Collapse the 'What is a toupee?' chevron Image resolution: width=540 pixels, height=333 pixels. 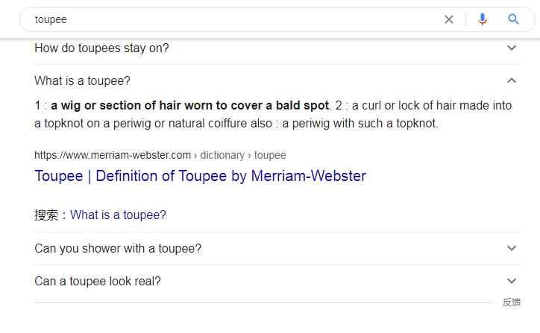coord(512,80)
